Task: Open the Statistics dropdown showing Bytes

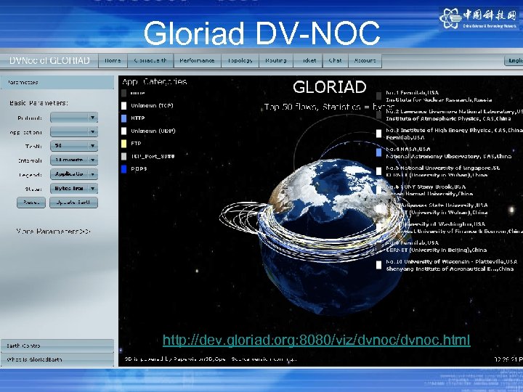Action: point(73,188)
